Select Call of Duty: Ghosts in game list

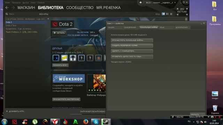click(x=25, y=19)
